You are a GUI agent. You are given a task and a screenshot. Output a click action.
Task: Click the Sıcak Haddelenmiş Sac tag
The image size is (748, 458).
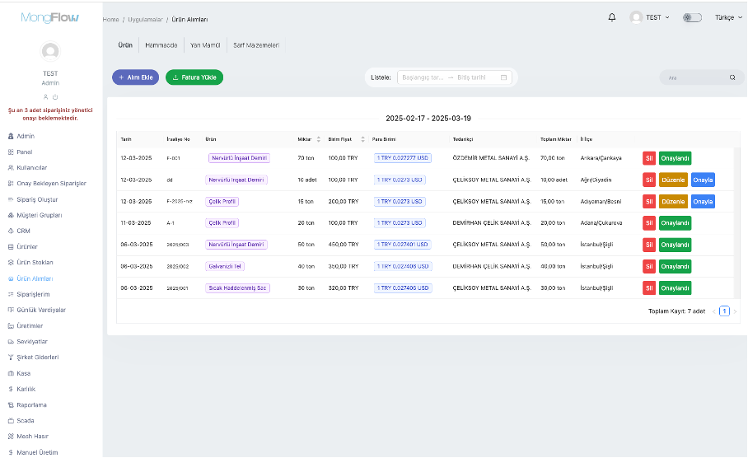pos(237,288)
